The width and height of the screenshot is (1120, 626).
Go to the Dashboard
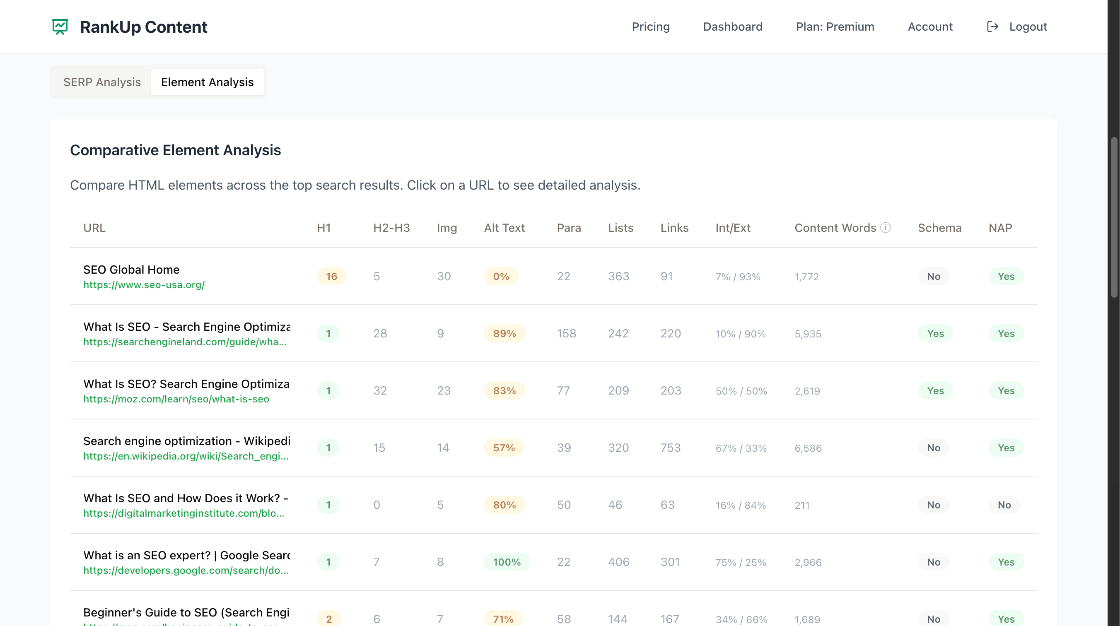[733, 26]
